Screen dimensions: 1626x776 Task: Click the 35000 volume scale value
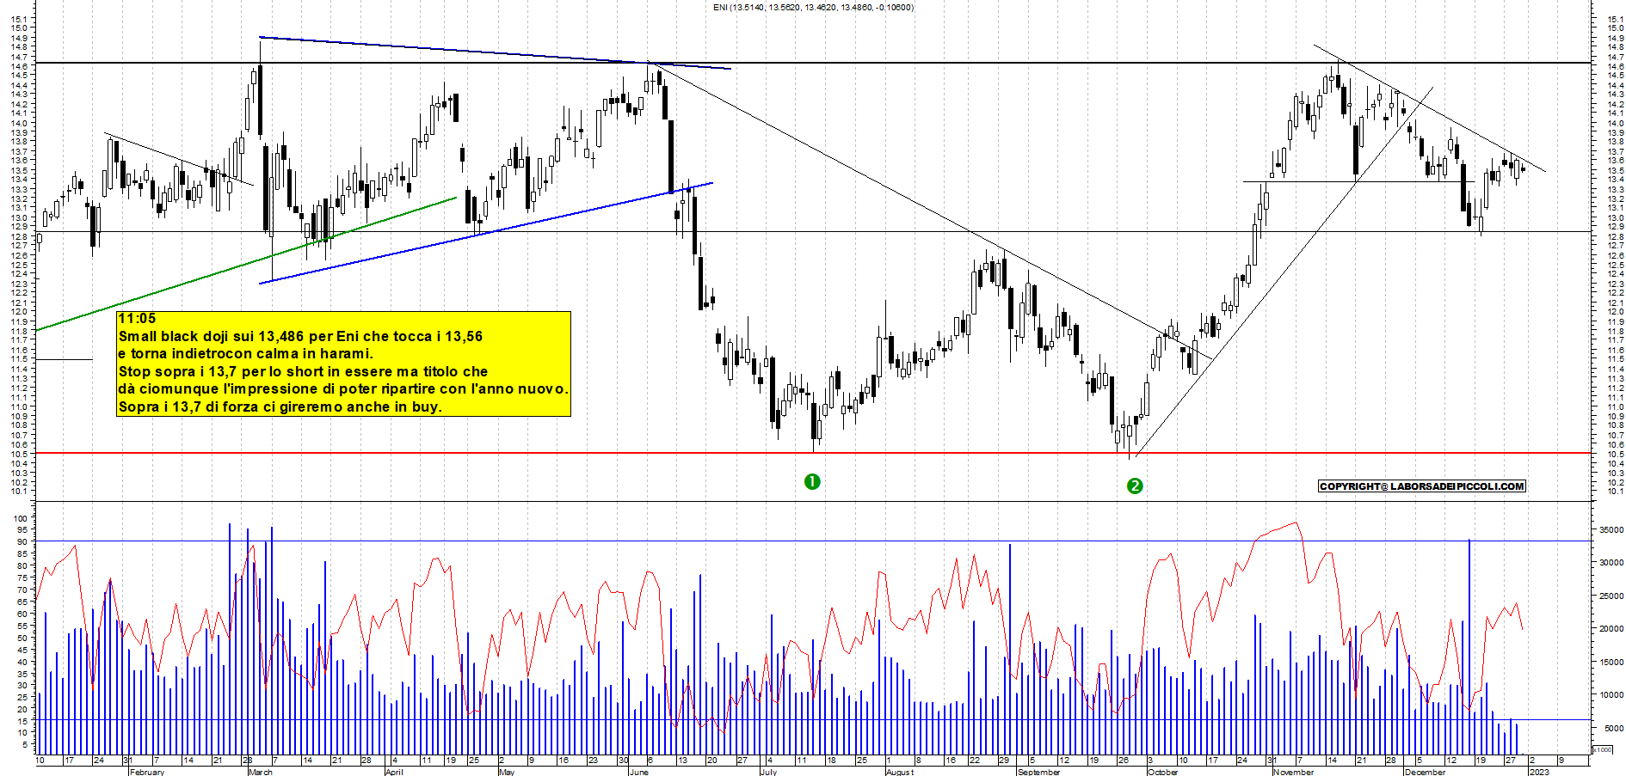pos(1611,530)
